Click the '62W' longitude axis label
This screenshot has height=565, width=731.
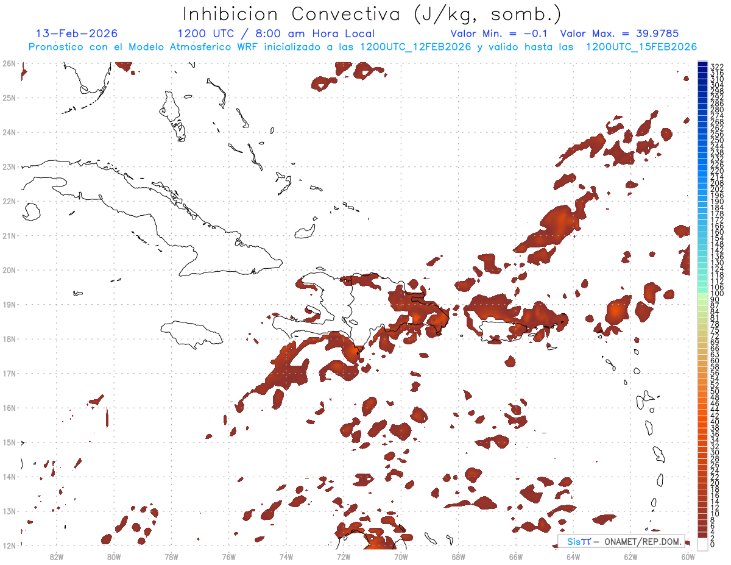(630, 556)
